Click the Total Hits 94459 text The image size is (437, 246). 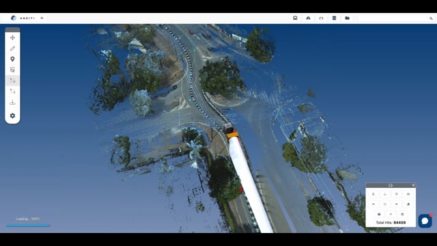[x=391, y=223]
